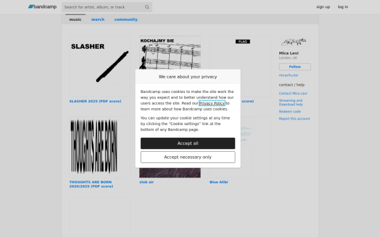Image resolution: width=380 pixels, height=237 pixels.
Task: Open SLASHER 2025 (PDF score) title link
Action: pos(95,101)
